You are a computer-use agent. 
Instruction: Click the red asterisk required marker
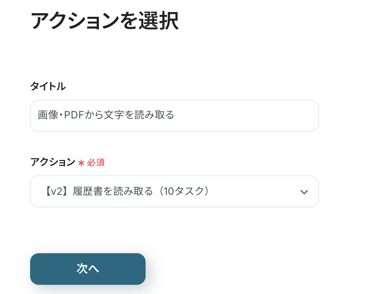[81, 163]
